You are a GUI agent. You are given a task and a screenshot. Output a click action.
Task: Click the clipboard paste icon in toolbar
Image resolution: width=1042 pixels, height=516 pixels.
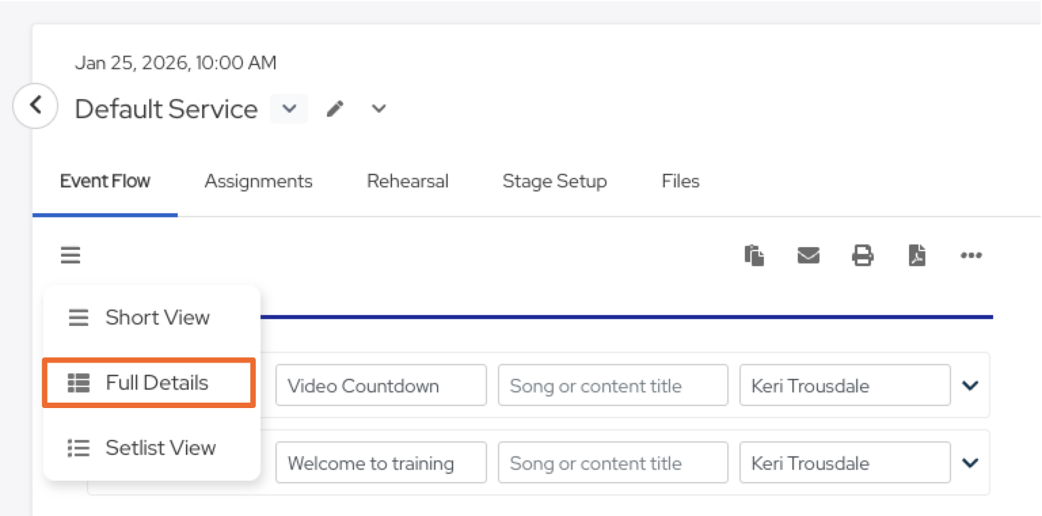(754, 255)
